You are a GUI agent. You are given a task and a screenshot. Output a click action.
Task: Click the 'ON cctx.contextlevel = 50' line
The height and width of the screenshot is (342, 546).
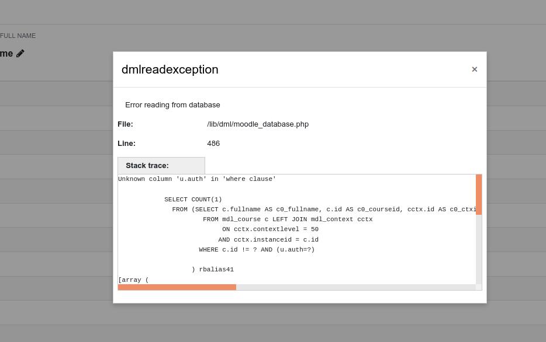(x=271, y=229)
